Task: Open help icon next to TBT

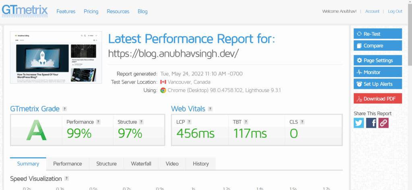Action: (246, 122)
